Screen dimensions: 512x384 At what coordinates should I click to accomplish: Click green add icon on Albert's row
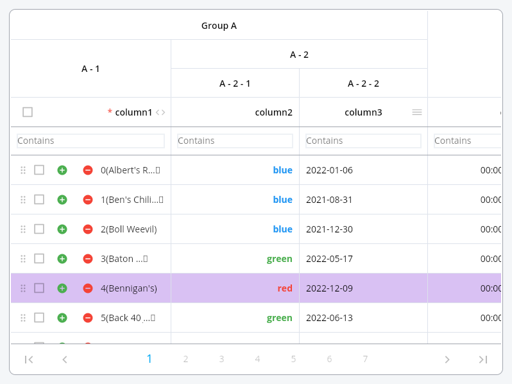[62, 170]
